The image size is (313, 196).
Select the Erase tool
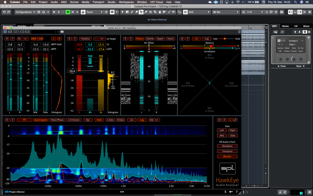click(x=136, y=12)
